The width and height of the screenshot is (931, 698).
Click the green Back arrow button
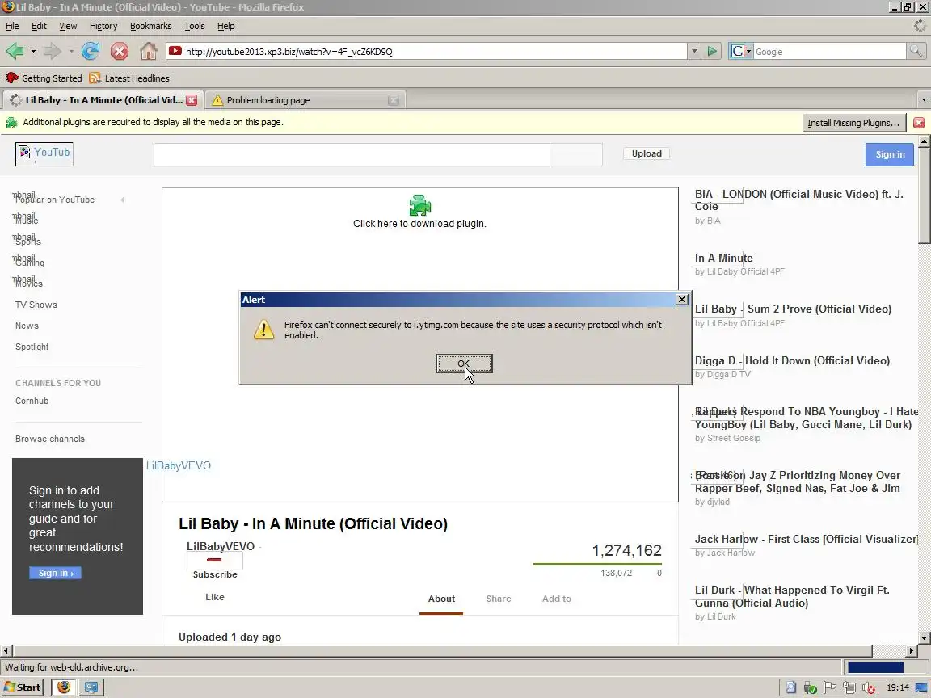[x=15, y=52]
